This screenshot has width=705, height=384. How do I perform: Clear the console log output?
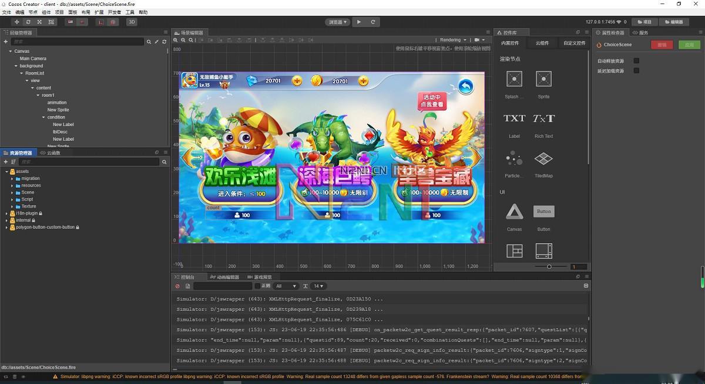tap(177, 286)
